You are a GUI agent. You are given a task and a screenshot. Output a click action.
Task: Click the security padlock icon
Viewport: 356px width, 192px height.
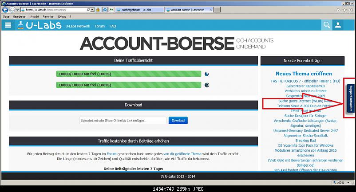tap(98, 10)
